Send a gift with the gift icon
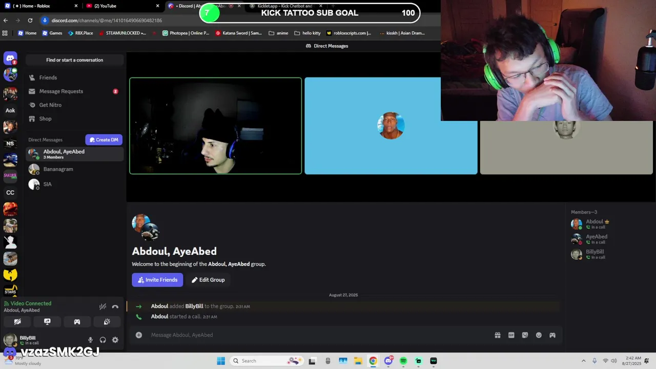656x369 pixels. (497, 335)
